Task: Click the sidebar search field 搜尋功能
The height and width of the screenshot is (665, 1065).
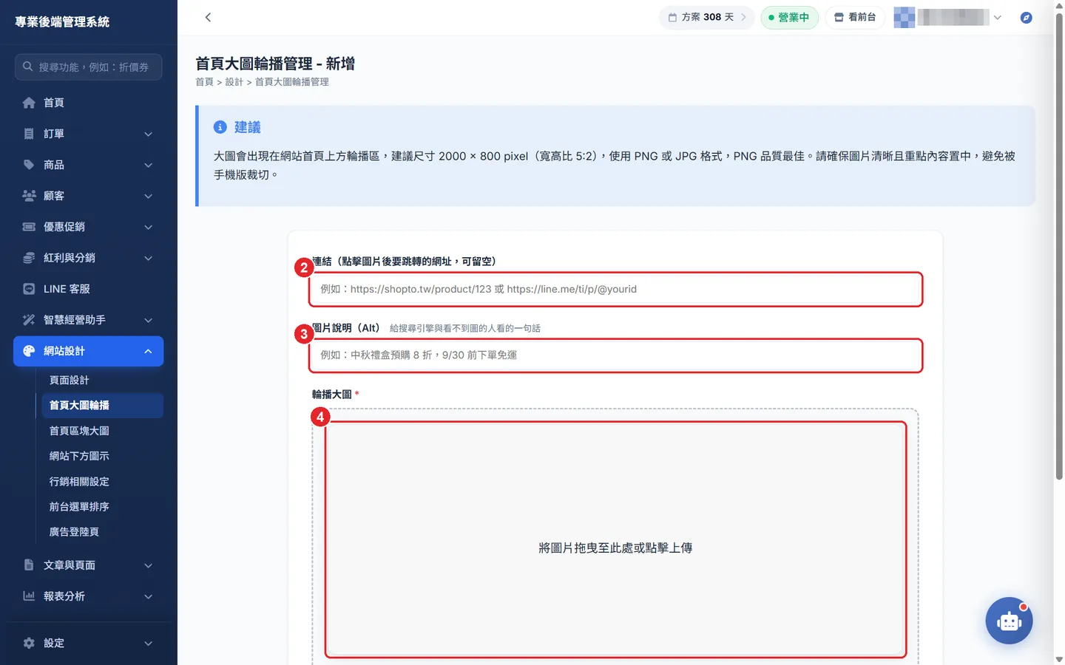Action: [88, 66]
